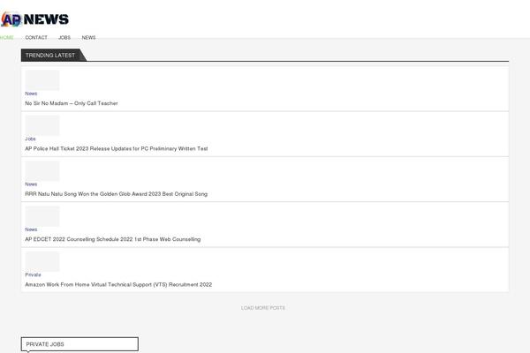Click the PRIVATE JOBS section heading

click(79, 344)
